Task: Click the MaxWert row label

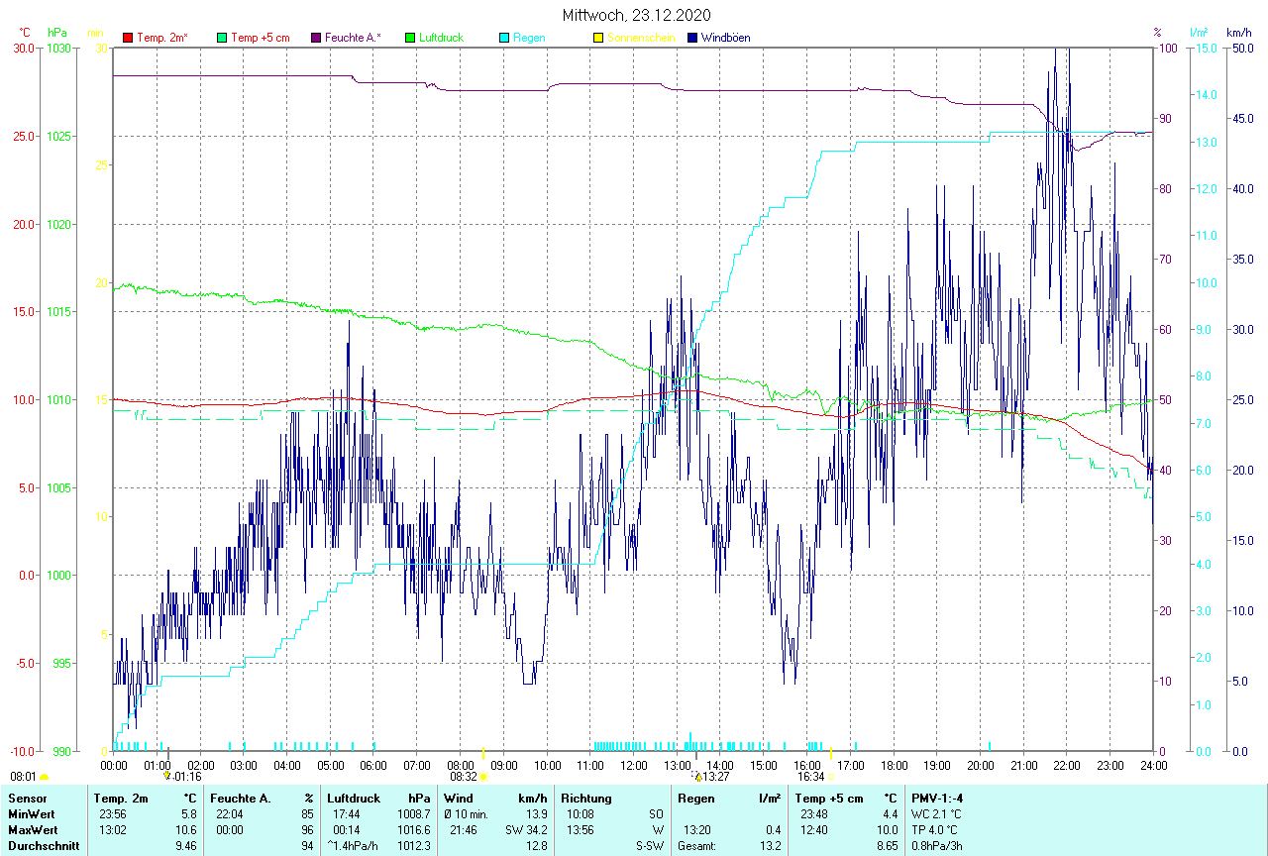Action: pos(32,829)
